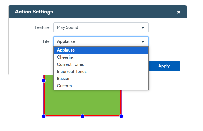
Task: Click the chevron arrow on File field
Action: [143, 41]
